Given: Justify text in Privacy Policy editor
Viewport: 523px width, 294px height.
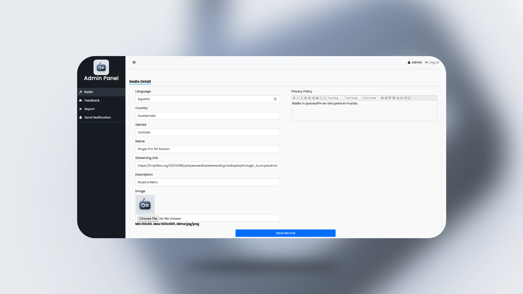Looking at the screenshot, I should coord(317,98).
